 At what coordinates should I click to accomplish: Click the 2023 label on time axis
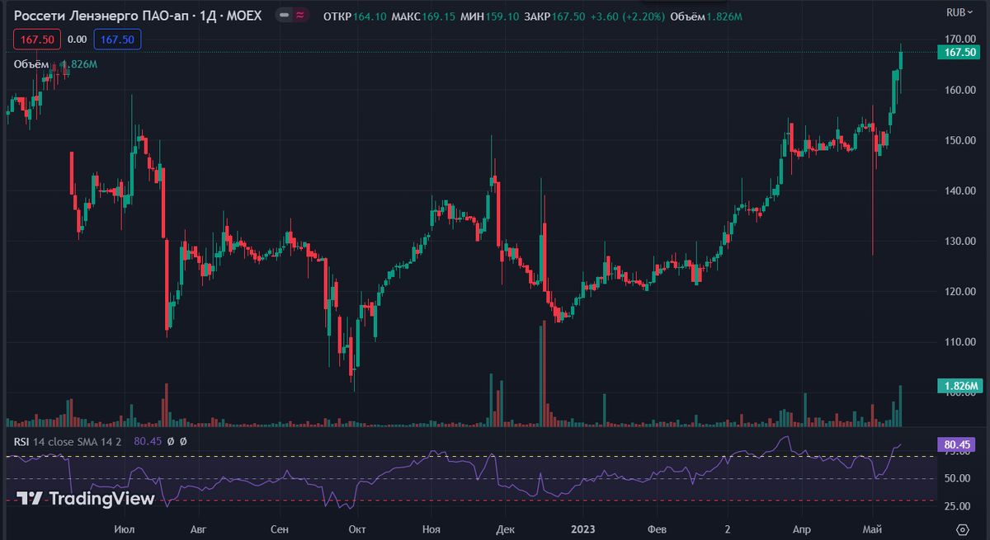tap(583, 528)
